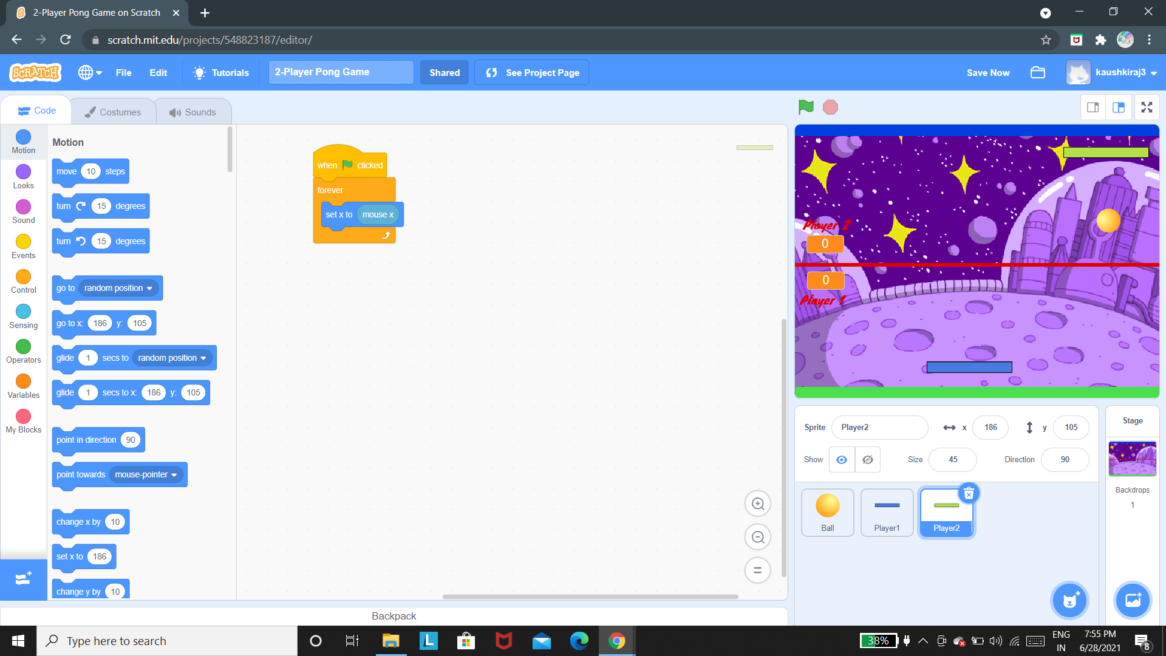Click the See Project Page button
The image size is (1166, 656).
click(531, 72)
